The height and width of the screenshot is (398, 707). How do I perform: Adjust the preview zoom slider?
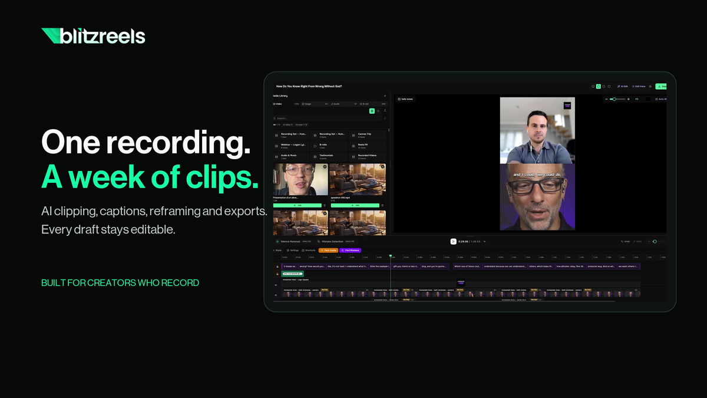617,99
